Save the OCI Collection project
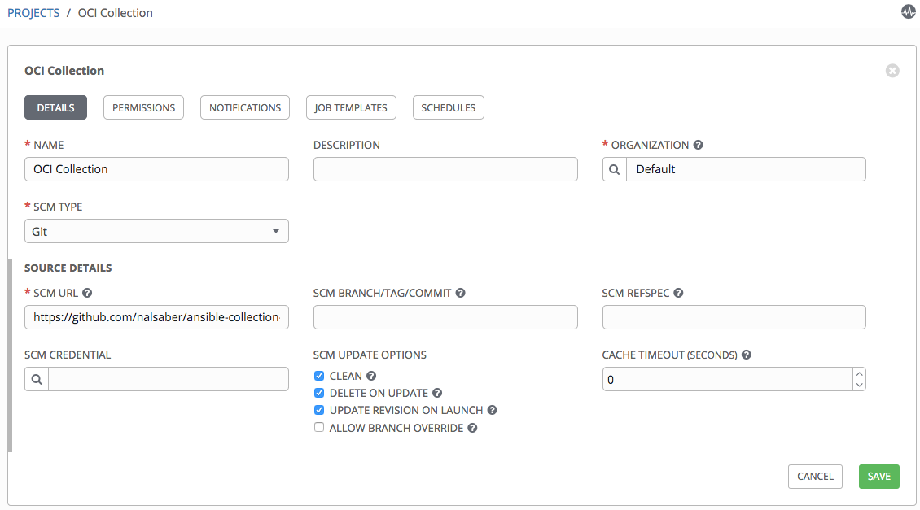Screen dimensions: 920x510 878,477
